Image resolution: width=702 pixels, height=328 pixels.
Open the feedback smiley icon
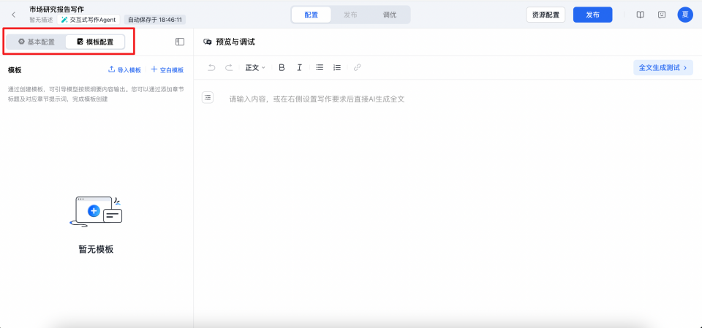coord(662,15)
